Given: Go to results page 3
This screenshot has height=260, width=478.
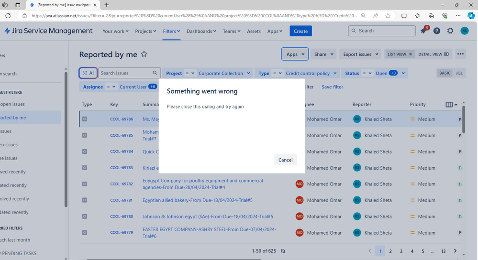Looking at the screenshot, I should [401, 251].
